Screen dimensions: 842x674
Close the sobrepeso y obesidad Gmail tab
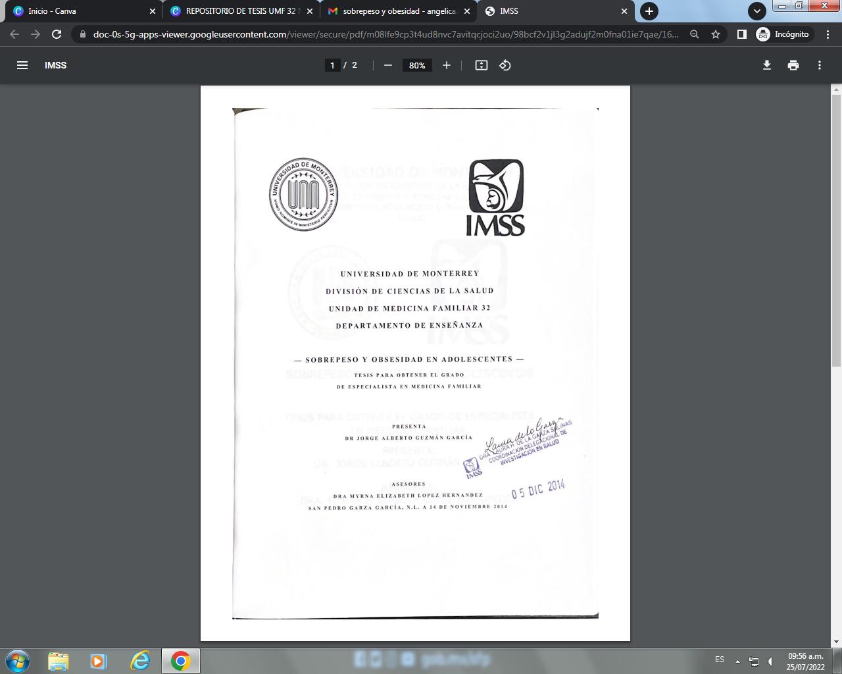pos(467,11)
